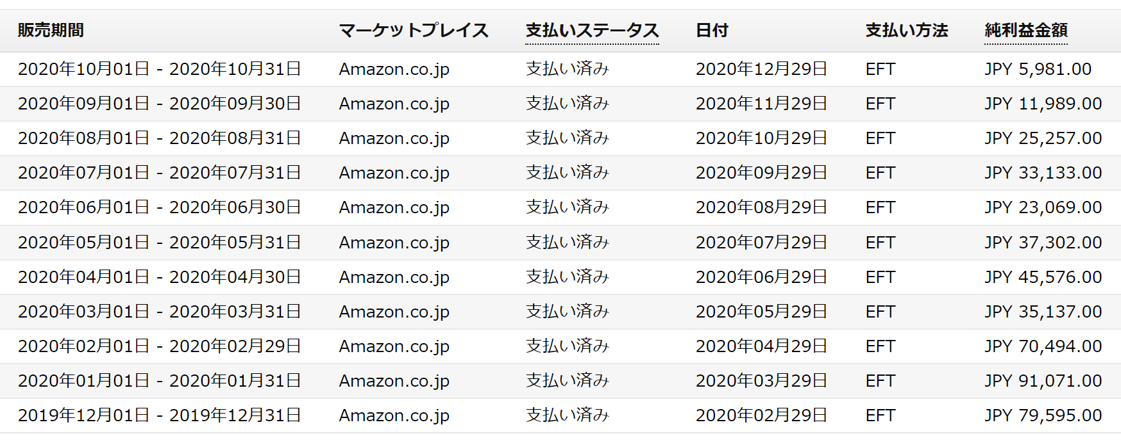Click Amazon.co.jp in the July 2020 row

394,173
